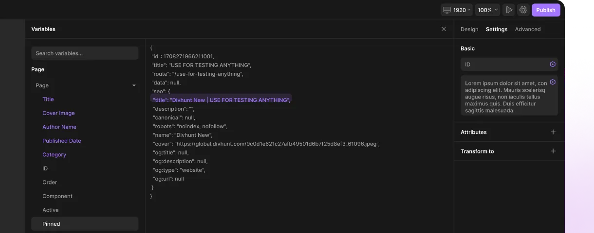594x233 pixels.
Task: Click the highlighted seo title JSON line
Action: [x=221, y=100]
